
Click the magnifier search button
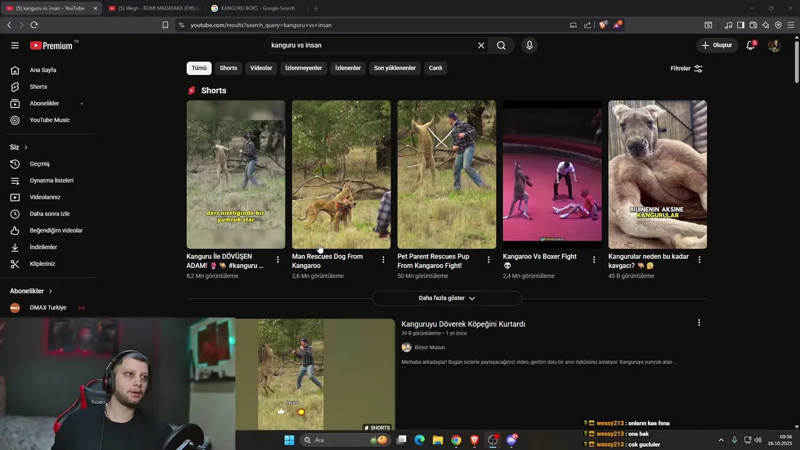501,46
